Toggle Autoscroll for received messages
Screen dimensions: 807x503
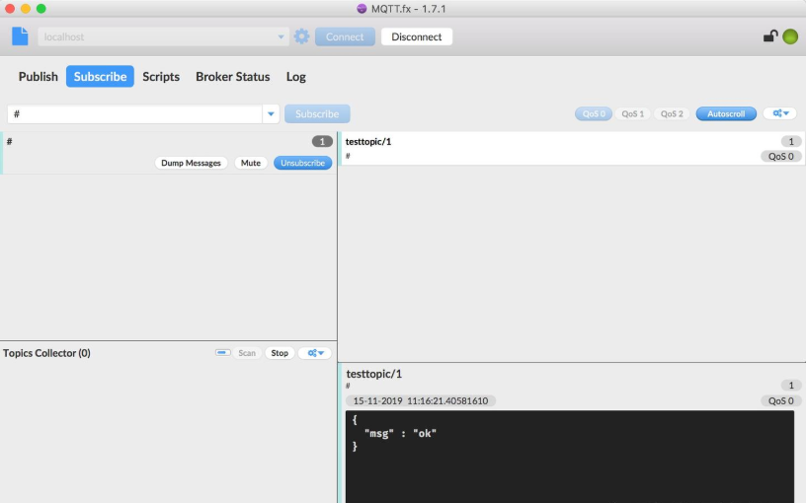726,113
